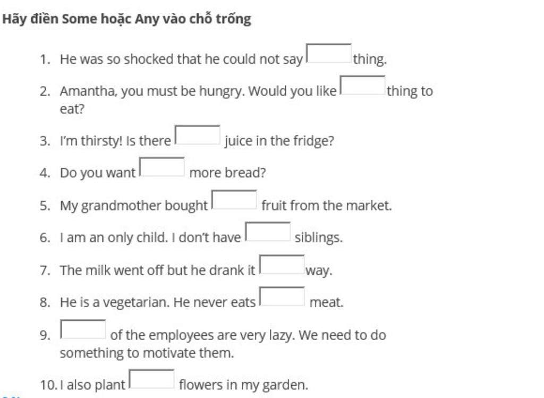Click the text 'He was so shocked'

point(117,59)
